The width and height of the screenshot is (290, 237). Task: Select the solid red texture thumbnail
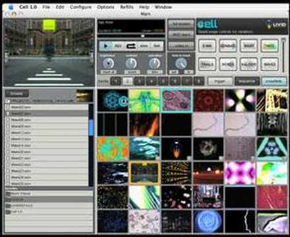tap(272, 197)
